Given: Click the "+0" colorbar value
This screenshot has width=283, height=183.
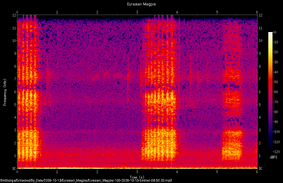Looking at the screenshot, I should tap(274, 32).
